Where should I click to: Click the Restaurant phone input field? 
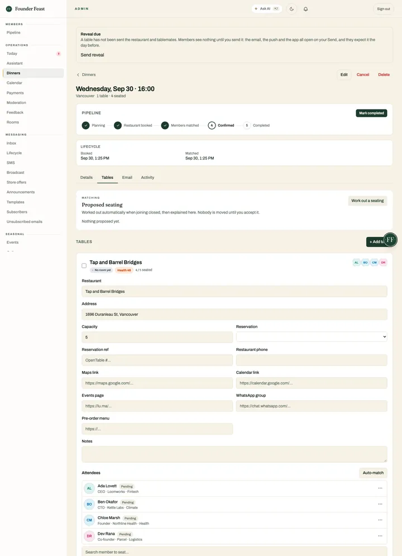click(x=312, y=360)
